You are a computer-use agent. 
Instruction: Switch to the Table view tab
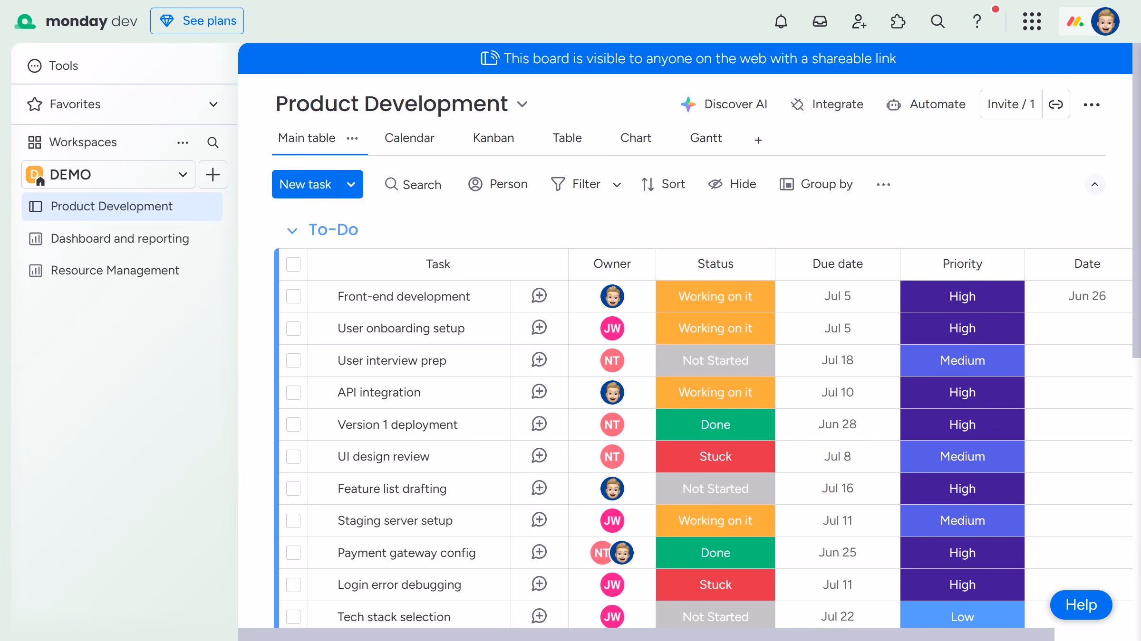point(567,138)
